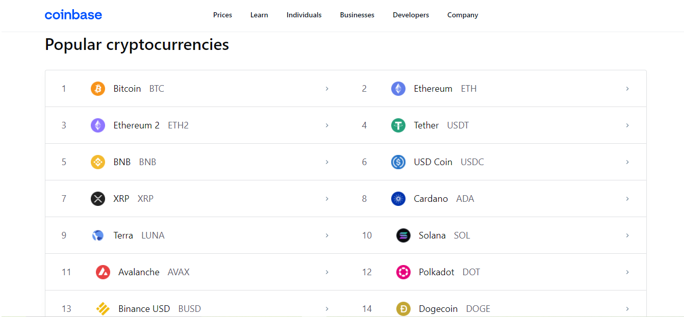Open BNB row chevron arrow
This screenshot has height=317, width=684.
327,162
